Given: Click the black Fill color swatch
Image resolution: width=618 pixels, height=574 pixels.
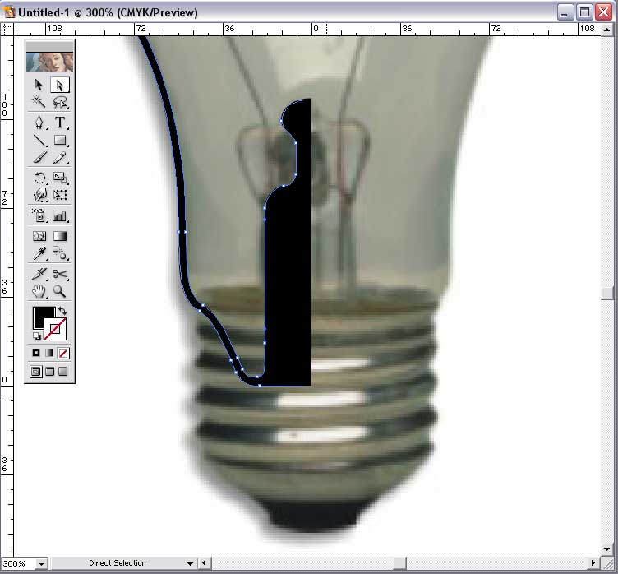Looking at the screenshot, I should 39,314.
